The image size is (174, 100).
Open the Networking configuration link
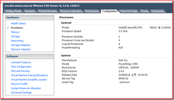point(17,41)
